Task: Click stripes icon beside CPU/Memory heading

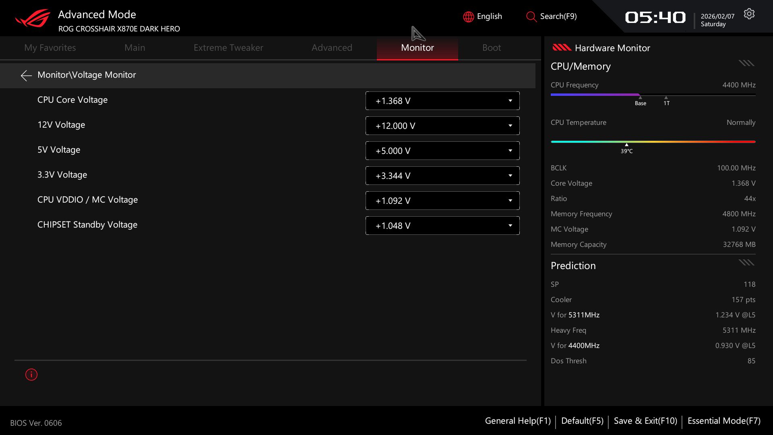Action: (x=746, y=63)
